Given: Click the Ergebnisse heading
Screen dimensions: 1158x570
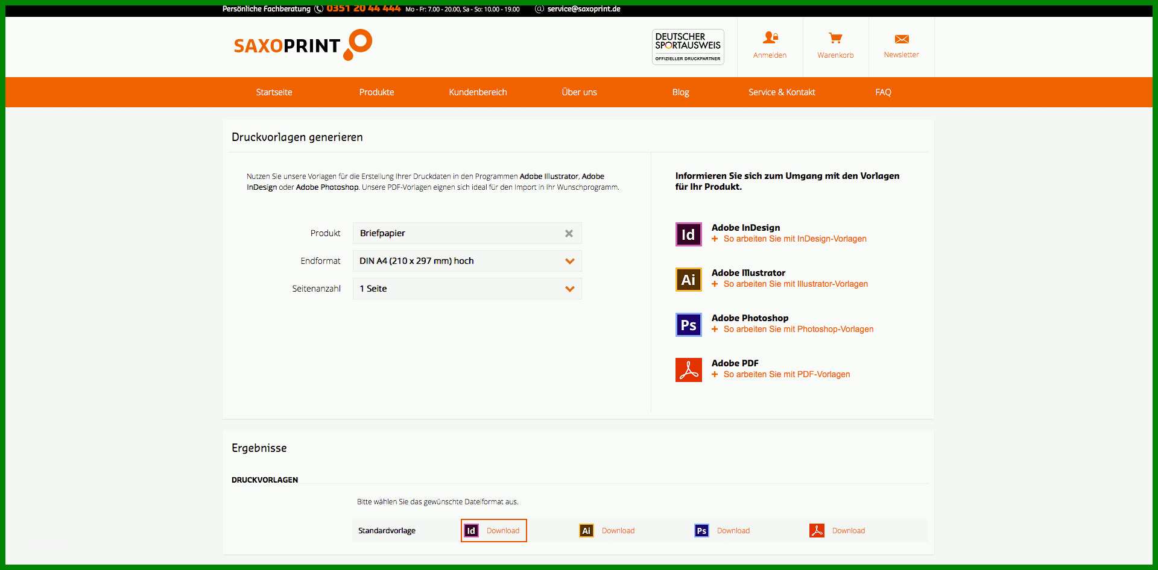Looking at the screenshot, I should pos(259,448).
